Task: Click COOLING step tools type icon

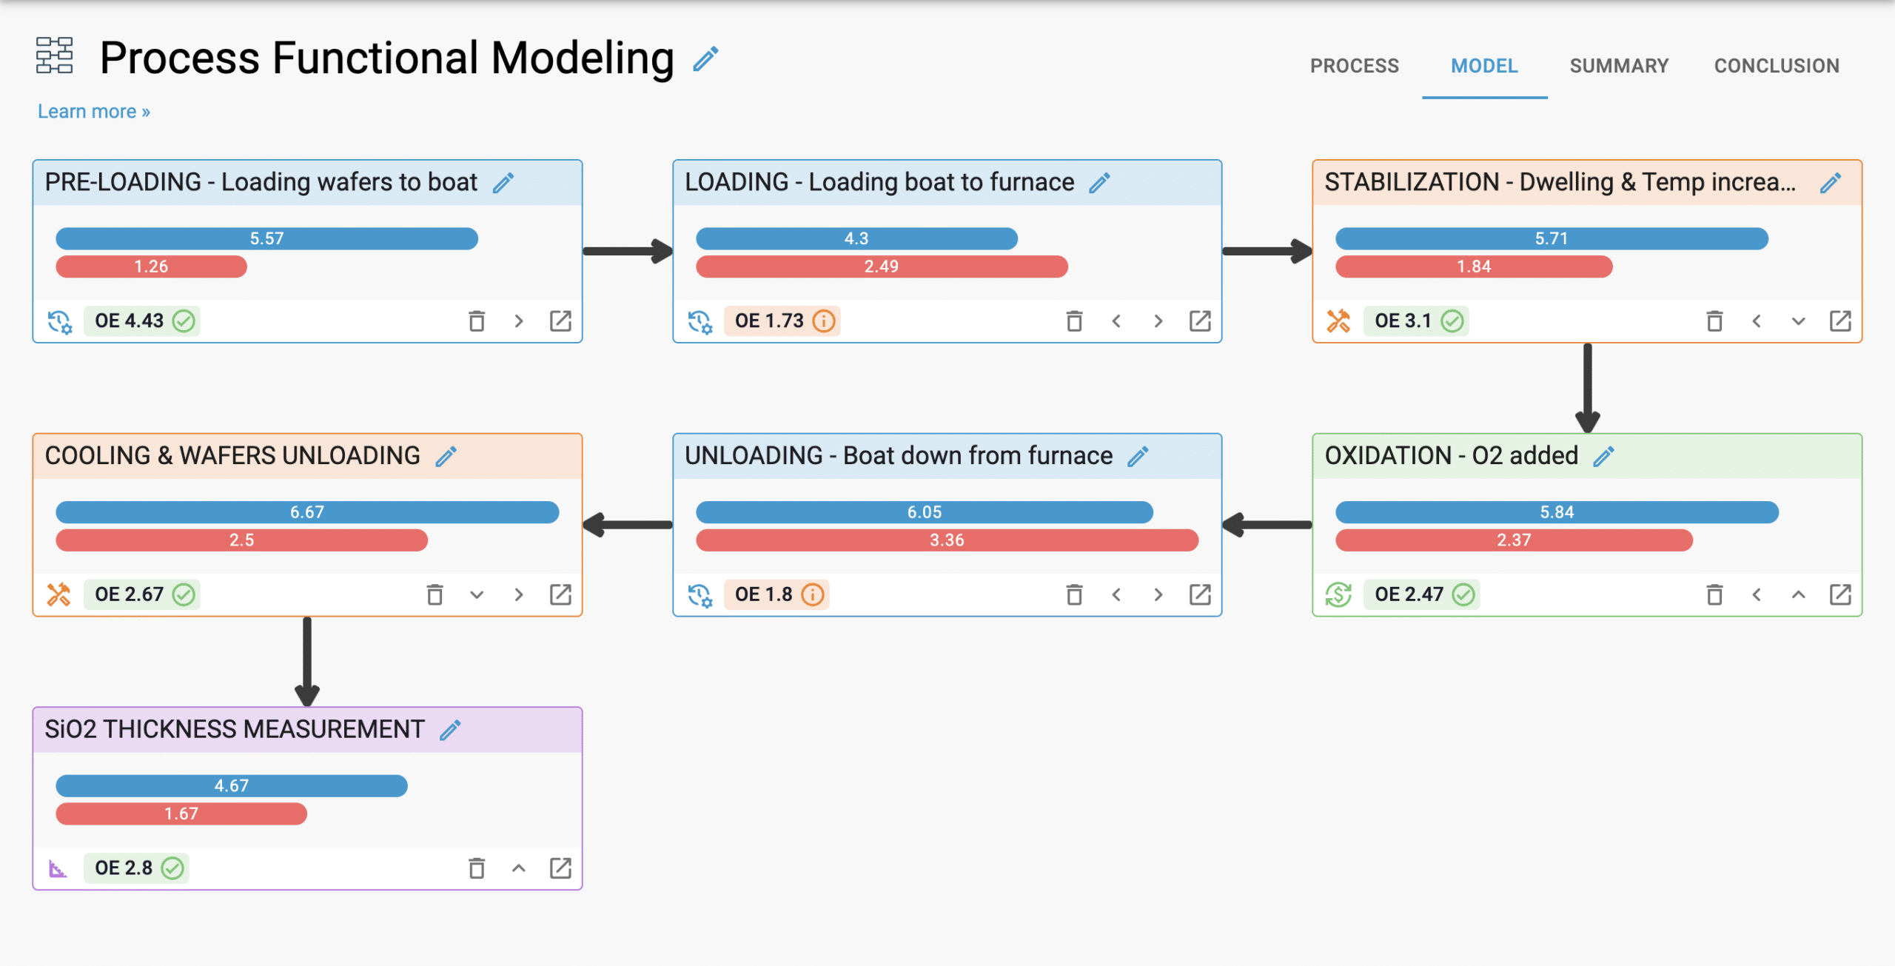Action: (59, 594)
